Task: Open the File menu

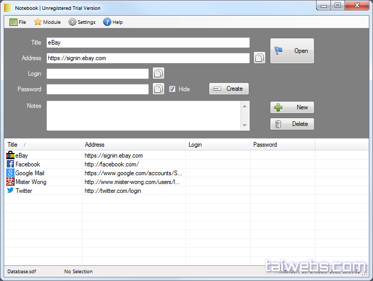Action: [x=18, y=22]
